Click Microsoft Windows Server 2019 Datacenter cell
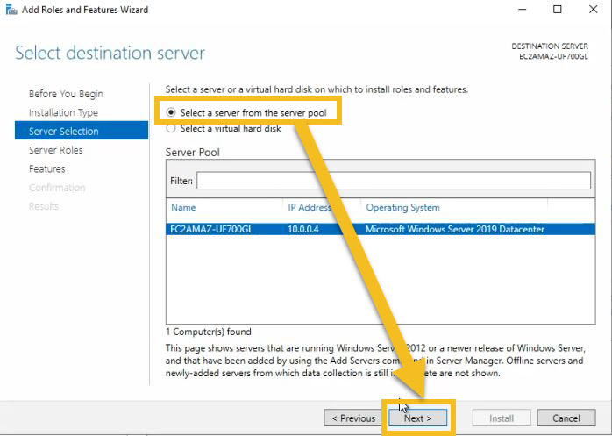 click(455, 229)
